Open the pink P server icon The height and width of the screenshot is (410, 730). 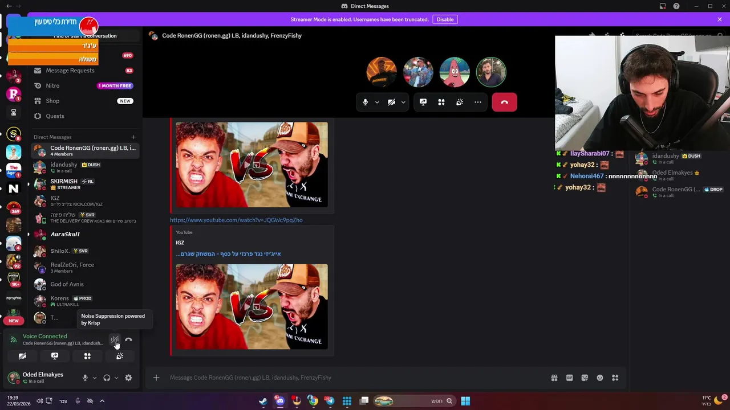tap(14, 95)
